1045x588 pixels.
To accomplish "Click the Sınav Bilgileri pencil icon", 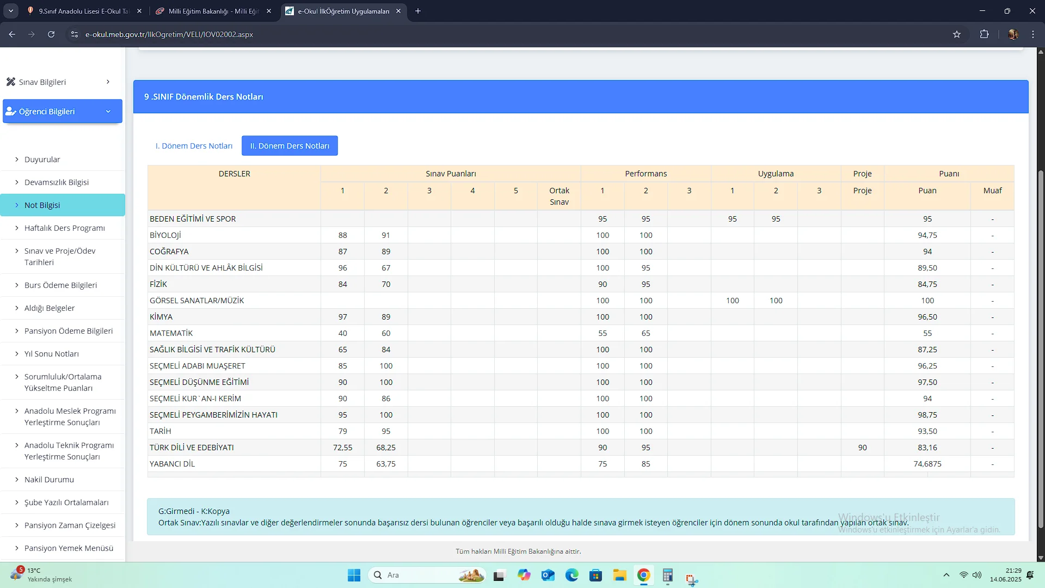I will [x=10, y=82].
